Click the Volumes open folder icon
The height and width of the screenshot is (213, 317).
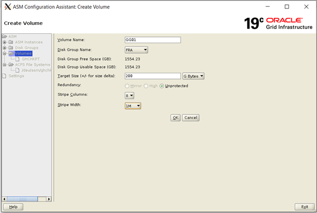11,53
